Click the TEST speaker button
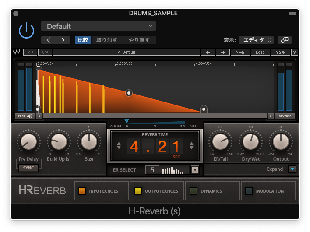 [x=25, y=116]
